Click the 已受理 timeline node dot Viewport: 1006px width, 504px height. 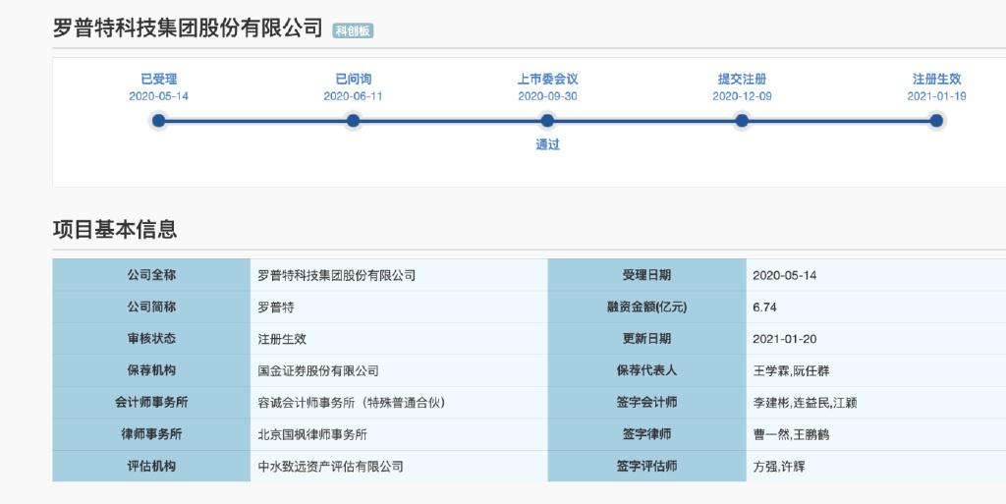pyautogui.click(x=158, y=121)
